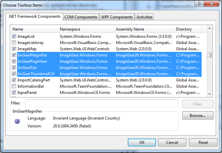
Task: Toggle the ImGearMagnifier checkbox
Action: click(x=14, y=55)
